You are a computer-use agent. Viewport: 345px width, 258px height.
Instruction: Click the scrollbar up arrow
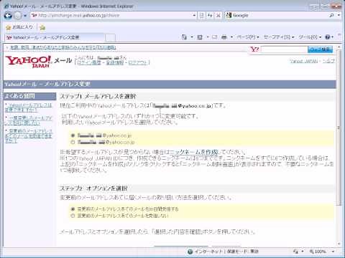pos(339,46)
